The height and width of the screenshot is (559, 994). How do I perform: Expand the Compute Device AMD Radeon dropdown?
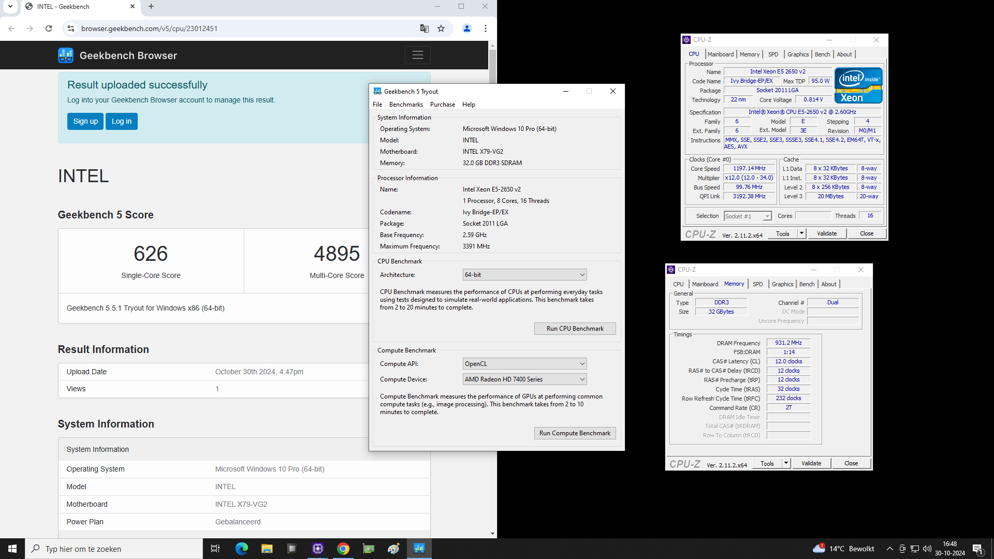[x=524, y=379]
